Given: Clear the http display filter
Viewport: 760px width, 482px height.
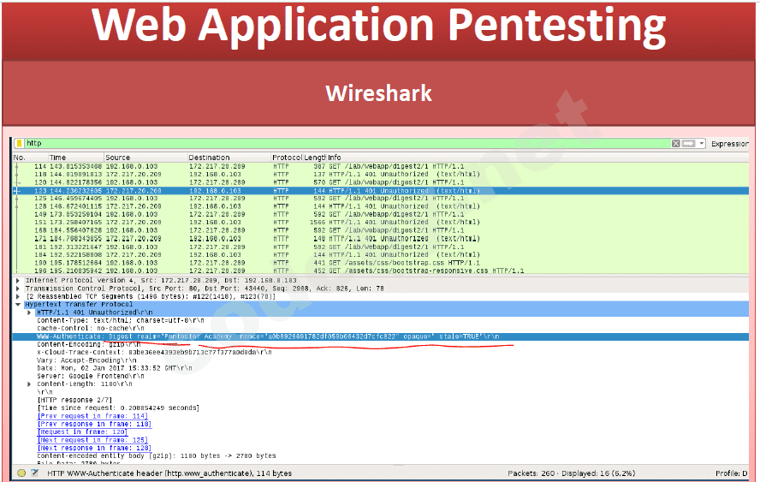Looking at the screenshot, I should [676, 144].
